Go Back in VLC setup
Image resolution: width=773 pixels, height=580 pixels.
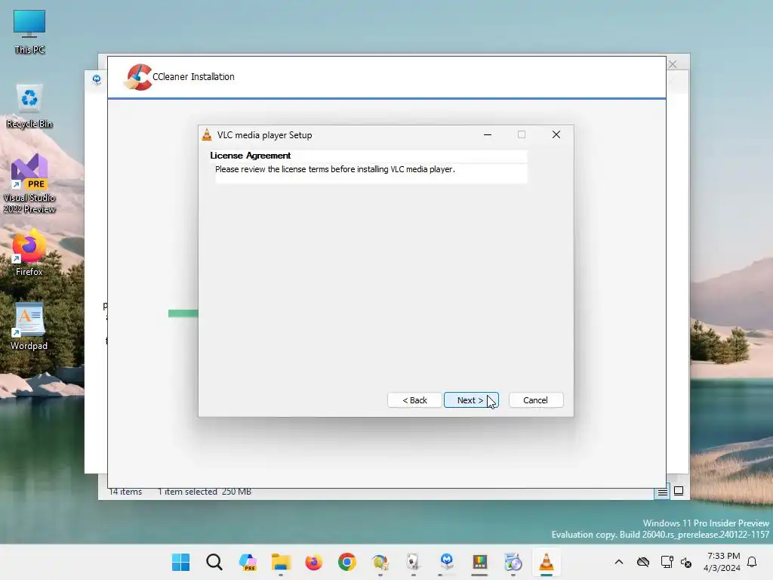[x=414, y=400]
